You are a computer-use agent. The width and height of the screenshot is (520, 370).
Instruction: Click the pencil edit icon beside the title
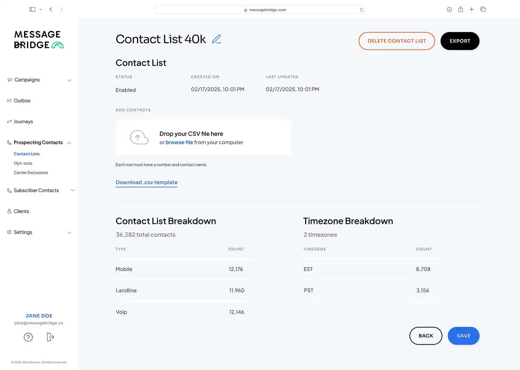[216, 39]
